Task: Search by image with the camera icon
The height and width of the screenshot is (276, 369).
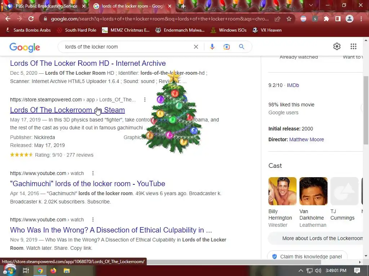Action: tap(226, 47)
